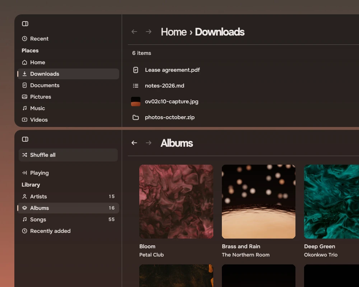Open Songs in the Library
The height and width of the screenshot is (287, 359).
pyautogui.click(x=68, y=219)
